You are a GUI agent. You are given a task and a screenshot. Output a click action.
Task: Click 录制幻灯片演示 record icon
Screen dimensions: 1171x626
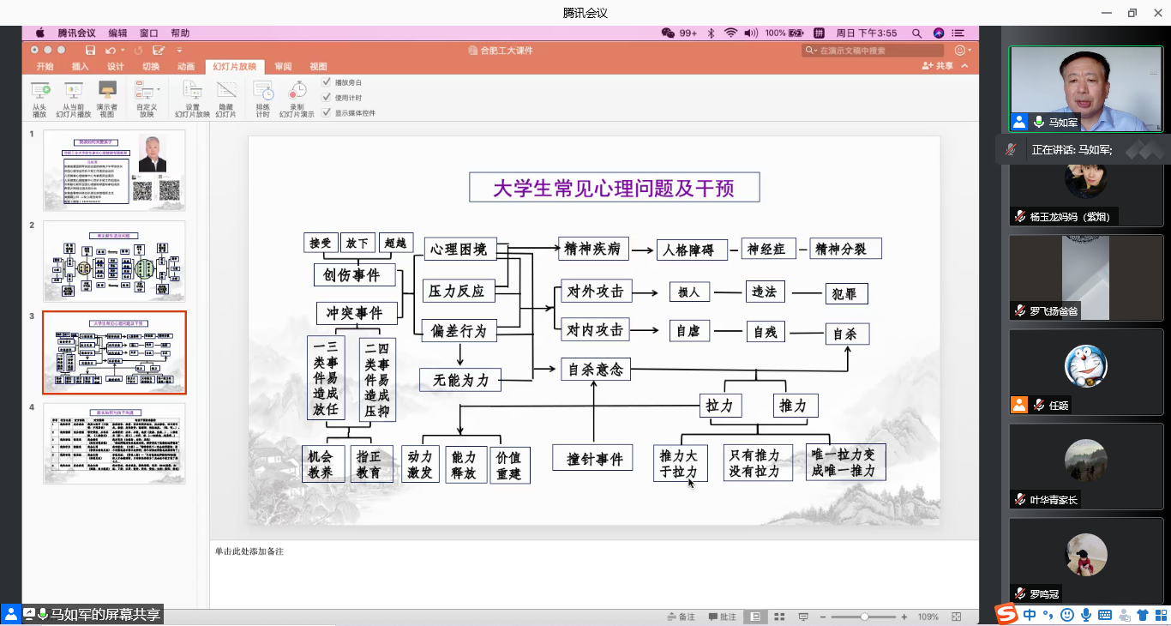tap(297, 91)
